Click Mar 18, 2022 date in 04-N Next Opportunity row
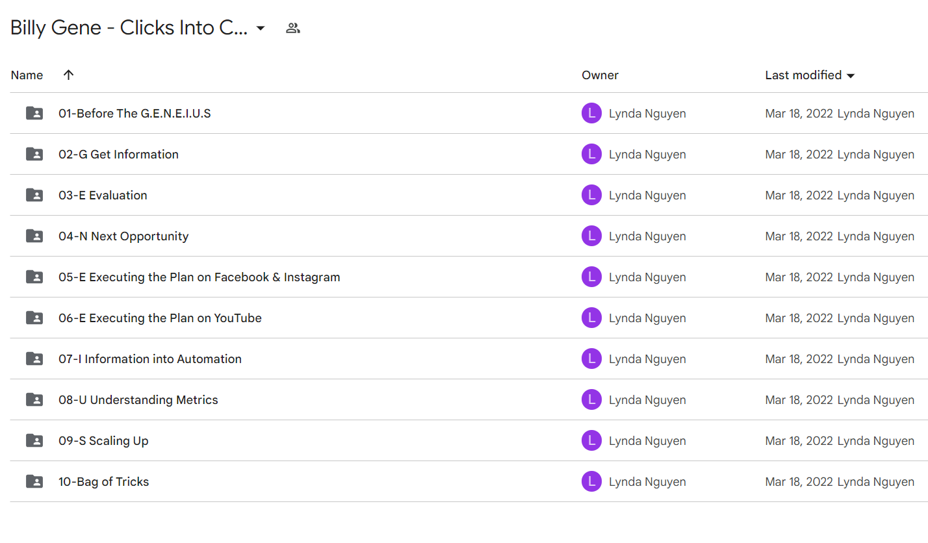 799,236
